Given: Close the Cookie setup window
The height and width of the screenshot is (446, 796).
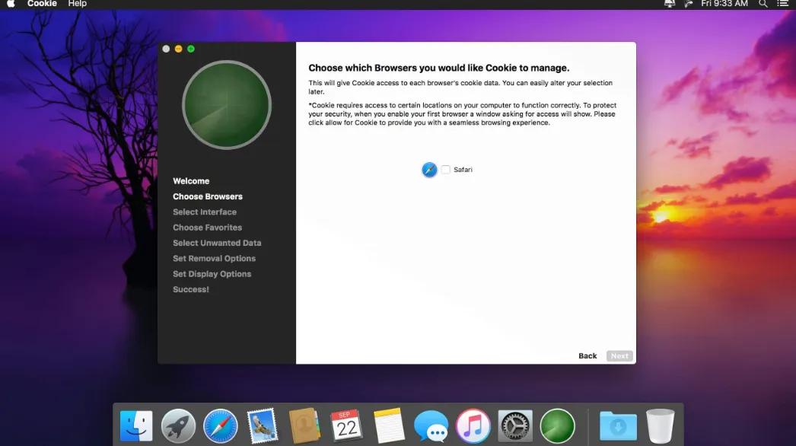Looking at the screenshot, I should coord(166,49).
